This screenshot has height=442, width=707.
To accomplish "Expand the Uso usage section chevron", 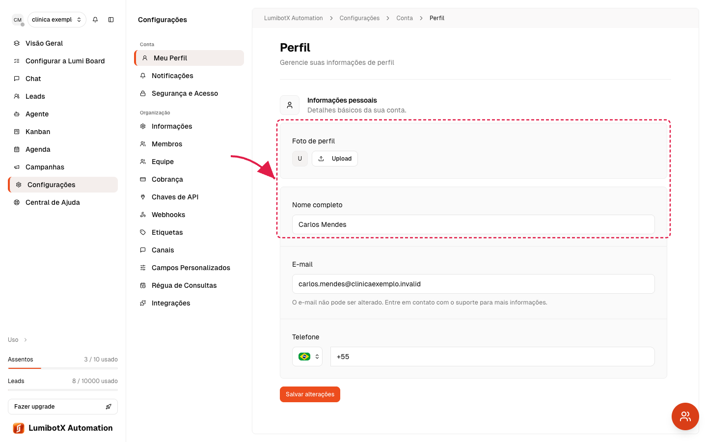I will pos(26,340).
